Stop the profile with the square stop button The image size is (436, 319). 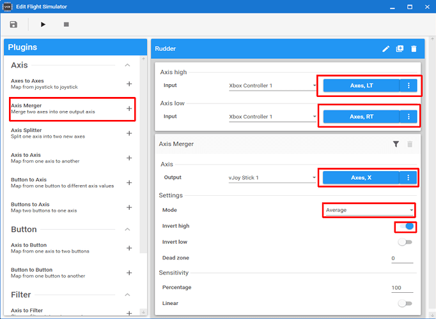[x=66, y=24]
